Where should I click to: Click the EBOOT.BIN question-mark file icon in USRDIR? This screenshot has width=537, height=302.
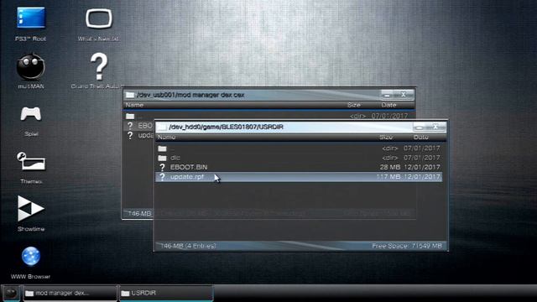(162, 167)
